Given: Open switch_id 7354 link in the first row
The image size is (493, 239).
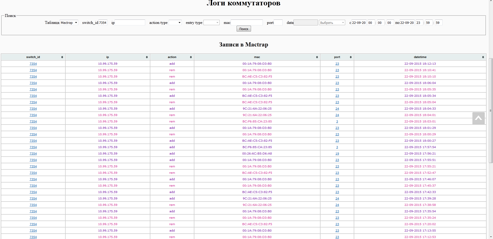Looking at the screenshot, I should click(33, 64).
